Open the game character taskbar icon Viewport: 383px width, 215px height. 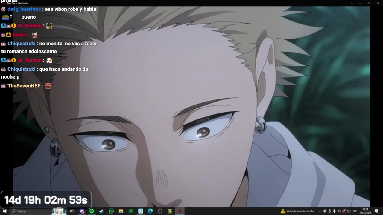[170, 211]
